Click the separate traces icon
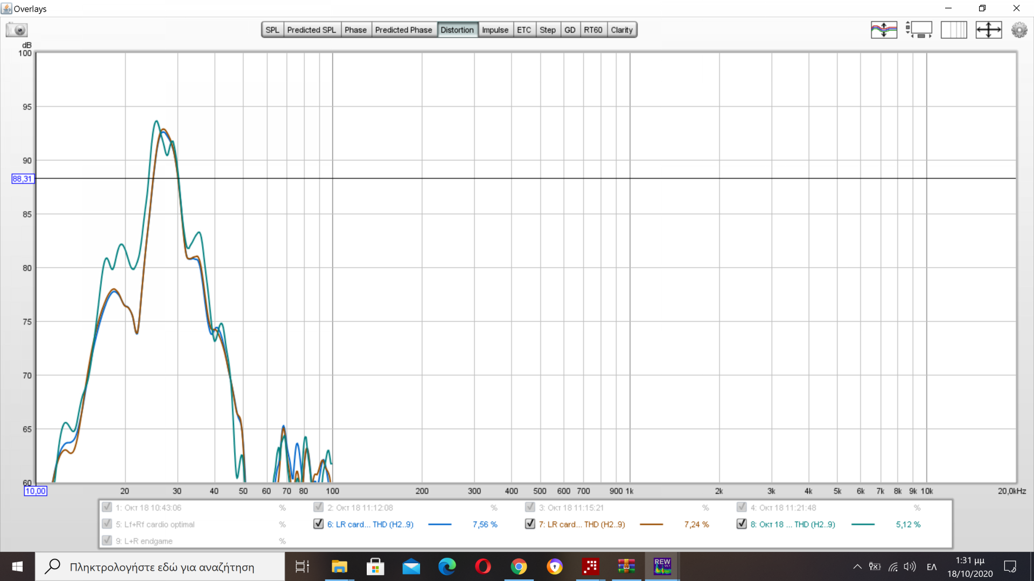This screenshot has height=581, width=1034. coord(884,30)
